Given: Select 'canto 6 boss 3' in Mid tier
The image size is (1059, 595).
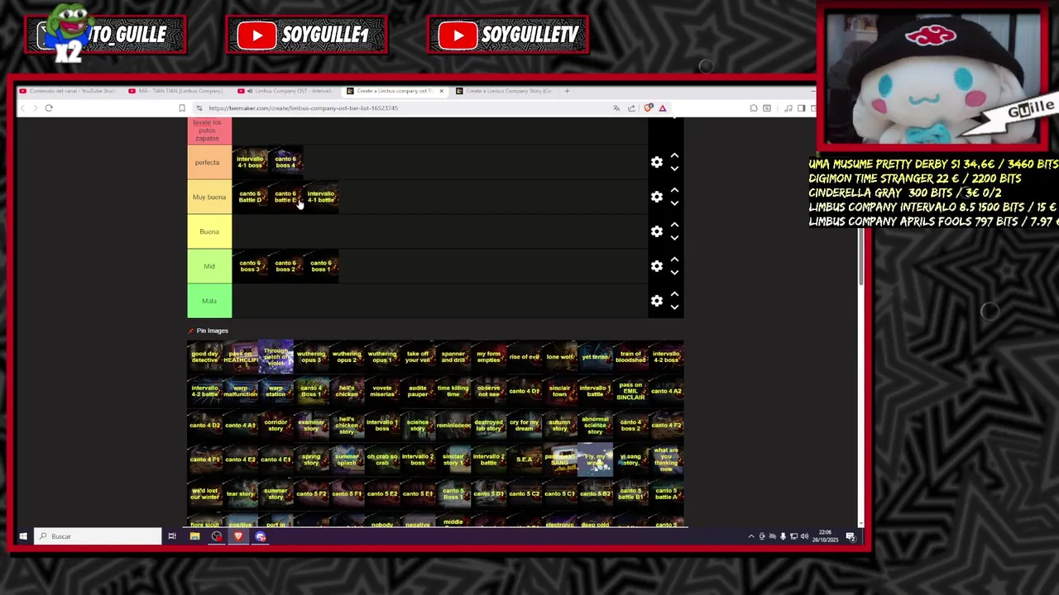Looking at the screenshot, I should [250, 266].
